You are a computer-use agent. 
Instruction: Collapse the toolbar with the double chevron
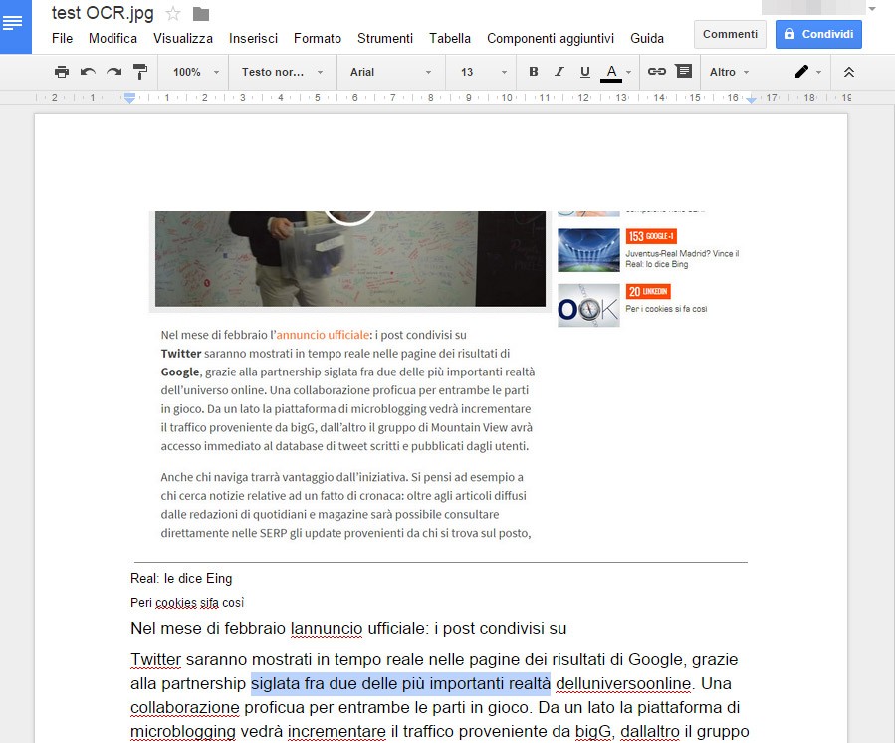[848, 72]
